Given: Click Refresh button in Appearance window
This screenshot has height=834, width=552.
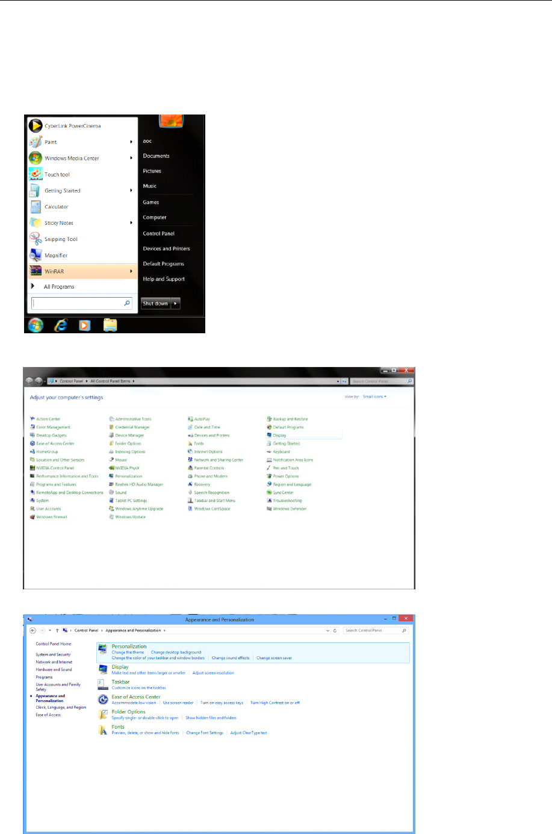Looking at the screenshot, I should tap(335, 630).
